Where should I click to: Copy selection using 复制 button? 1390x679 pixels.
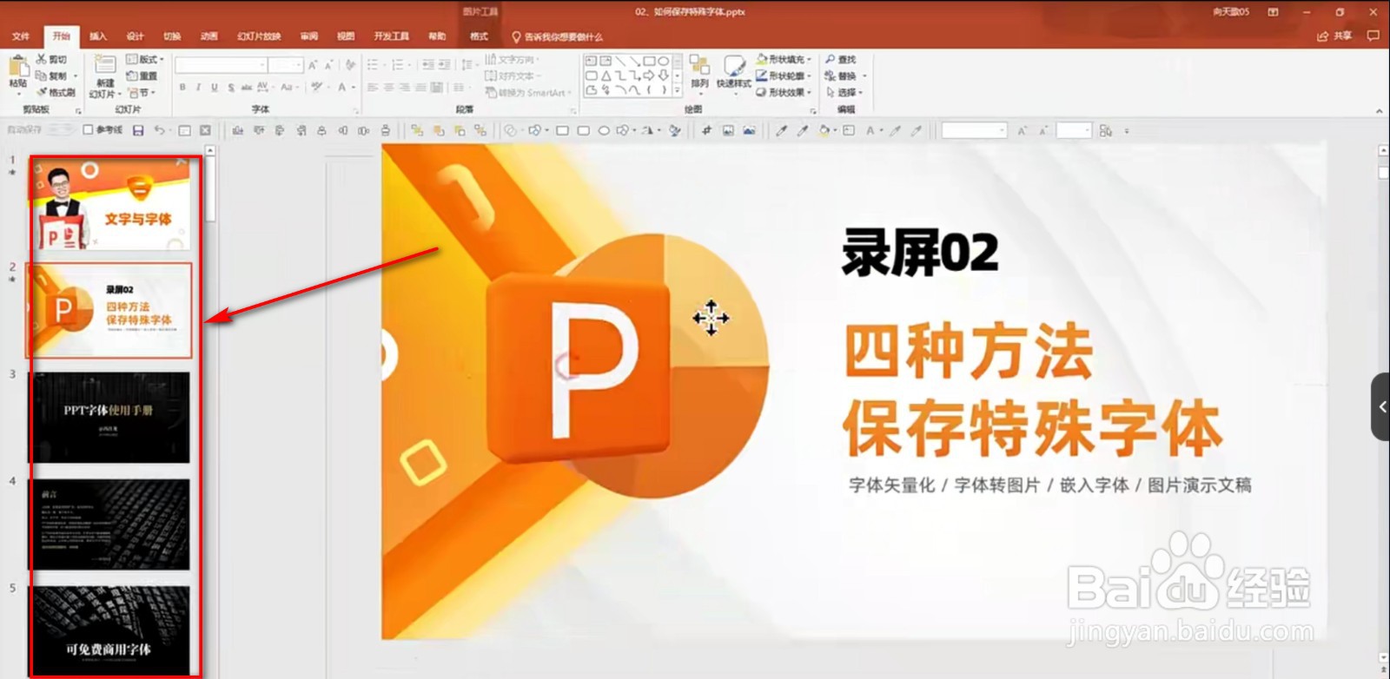click(54, 76)
